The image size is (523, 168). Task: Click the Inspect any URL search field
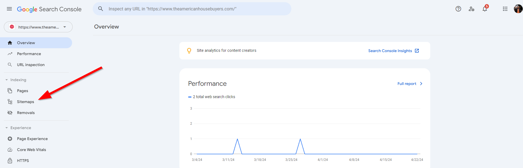pyautogui.click(x=192, y=9)
